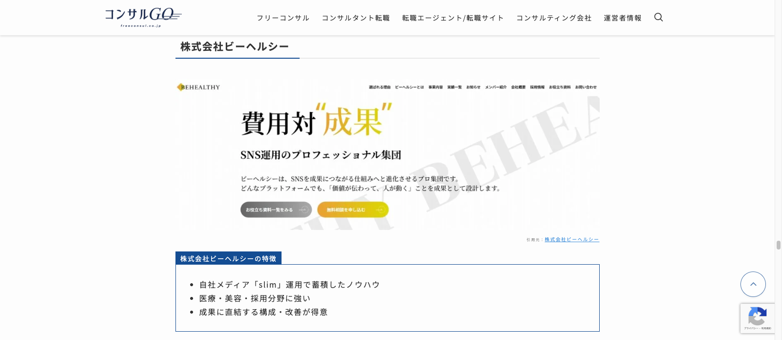Click the reCAPTCHA badge icon
Image resolution: width=782 pixels, height=340 pixels.
coord(757,318)
